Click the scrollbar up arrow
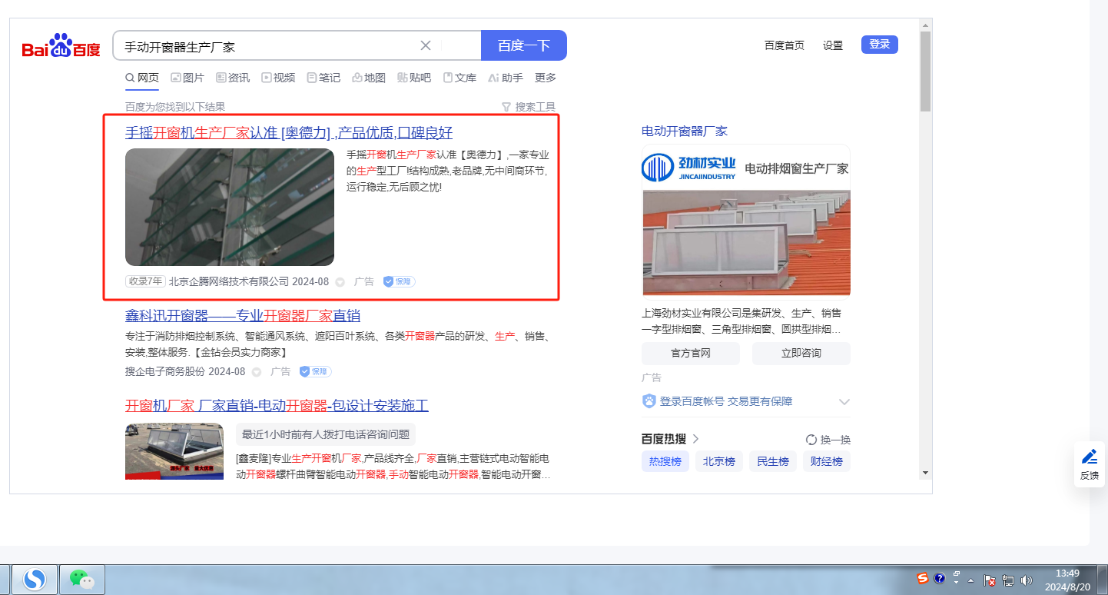 click(x=926, y=25)
